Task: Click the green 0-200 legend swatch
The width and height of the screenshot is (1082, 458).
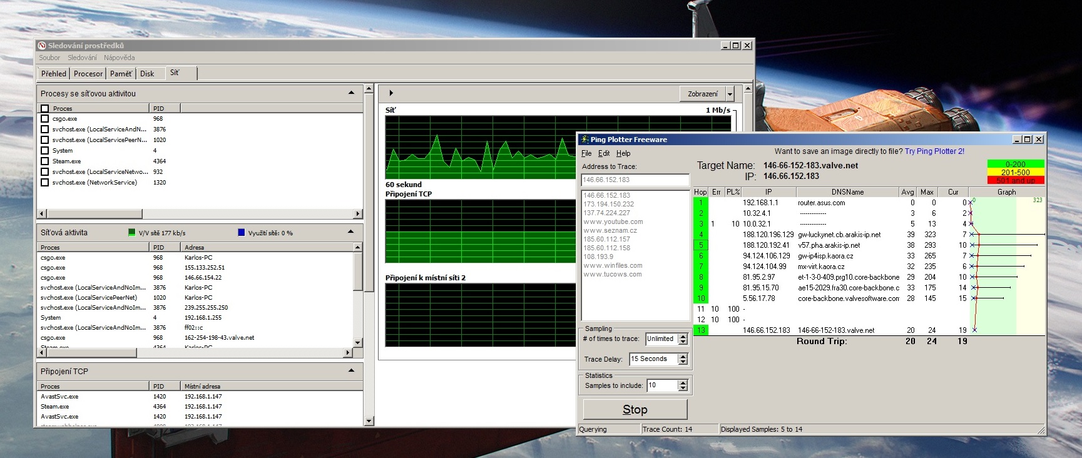Action: [1015, 164]
